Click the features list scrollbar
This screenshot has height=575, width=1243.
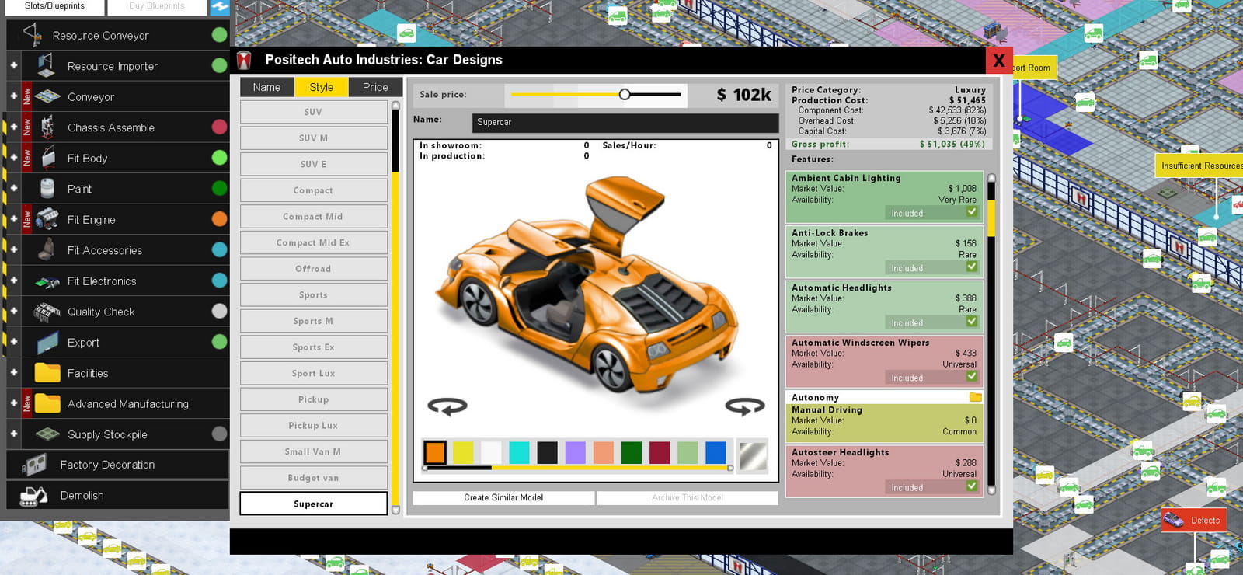click(x=991, y=334)
